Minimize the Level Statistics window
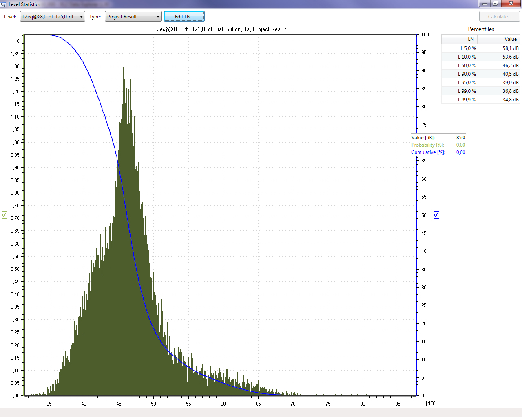 (x=485, y=4)
